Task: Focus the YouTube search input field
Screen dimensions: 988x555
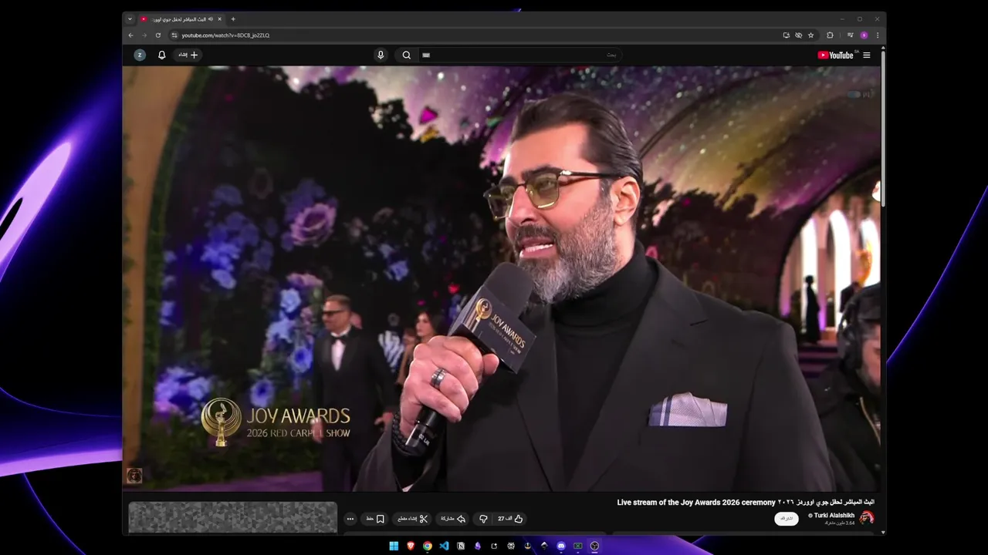Action: [x=521, y=55]
